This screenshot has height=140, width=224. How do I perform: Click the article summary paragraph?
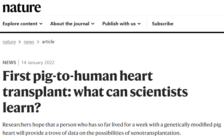point(112,129)
